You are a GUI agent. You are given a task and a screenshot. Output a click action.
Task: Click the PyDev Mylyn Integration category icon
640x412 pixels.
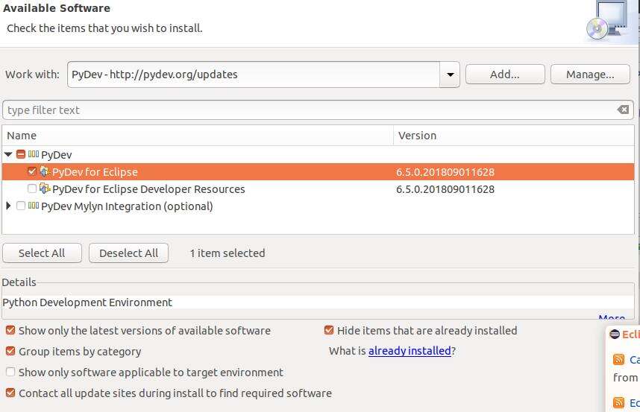click(34, 206)
